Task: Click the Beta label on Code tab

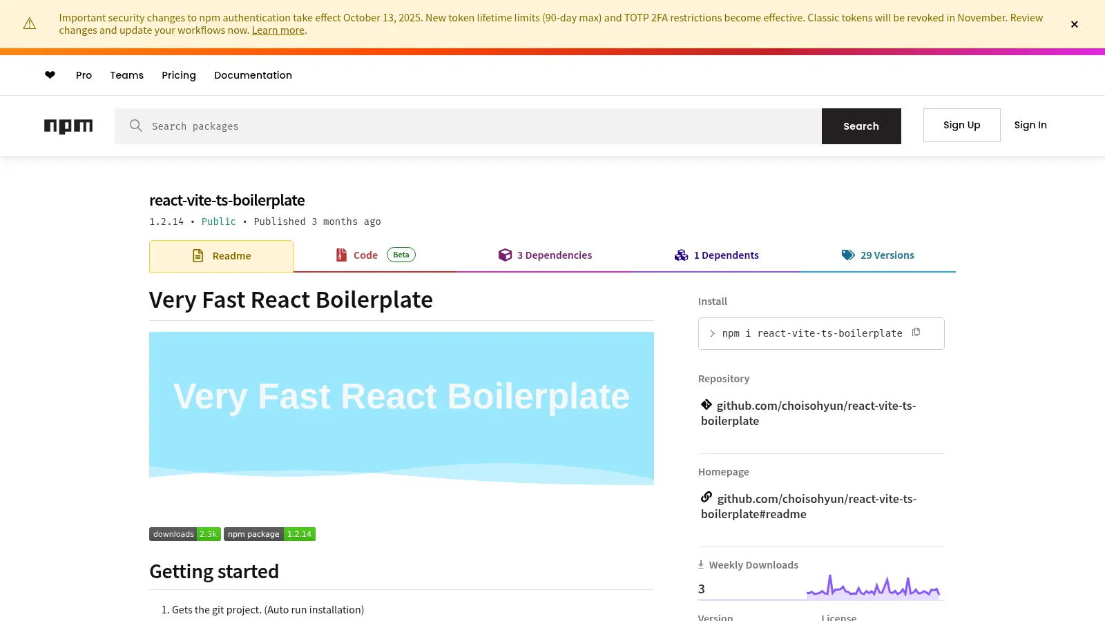Action: (401, 255)
